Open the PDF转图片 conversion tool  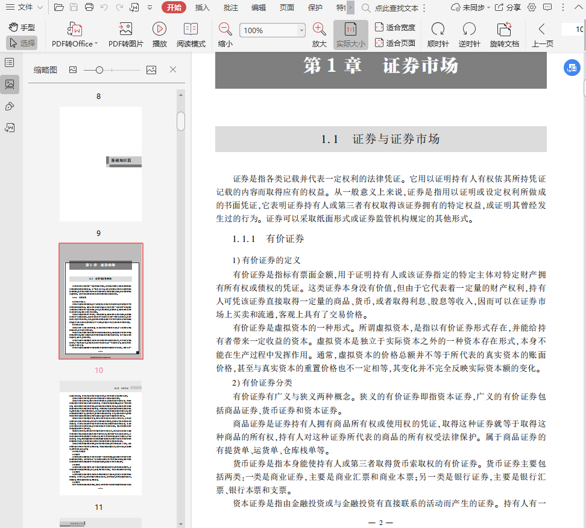[x=126, y=30]
